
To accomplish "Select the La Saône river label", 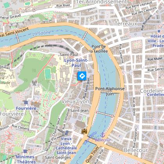I will (42, 33).
